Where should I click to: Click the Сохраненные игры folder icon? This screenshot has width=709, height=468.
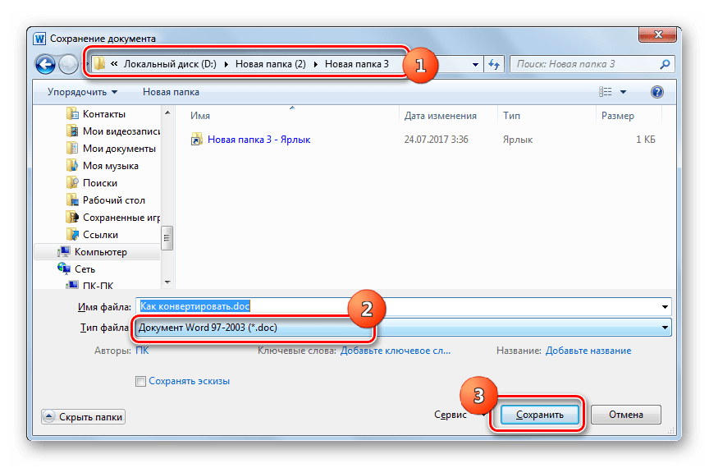point(72,218)
